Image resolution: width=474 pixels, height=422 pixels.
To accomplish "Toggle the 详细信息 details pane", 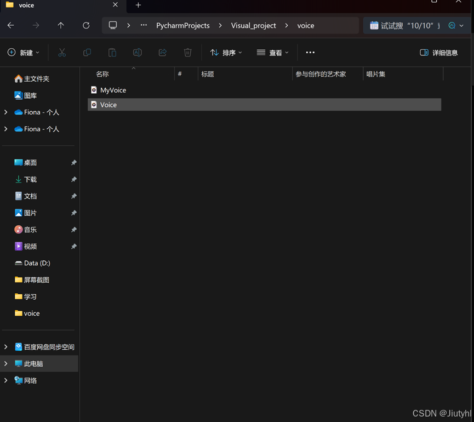I will 439,52.
